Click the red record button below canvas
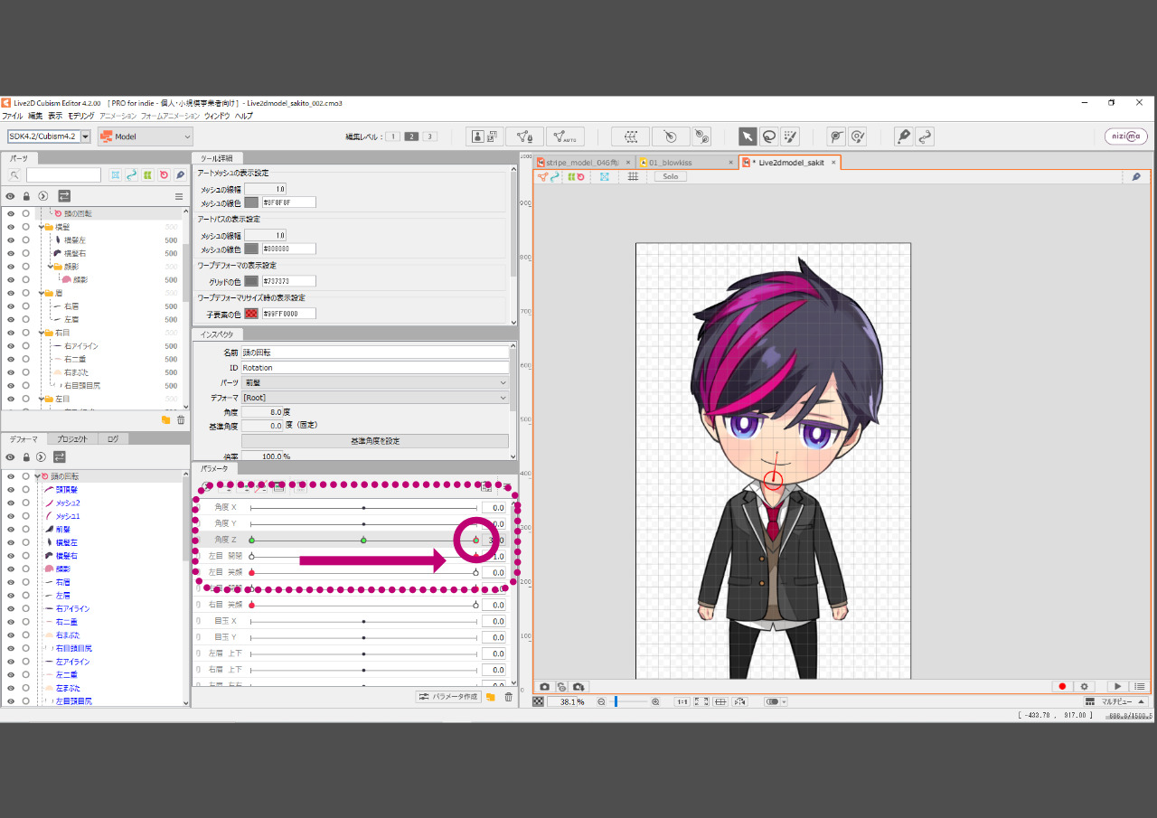The height and width of the screenshot is (818, 1157). (1063, 687)
